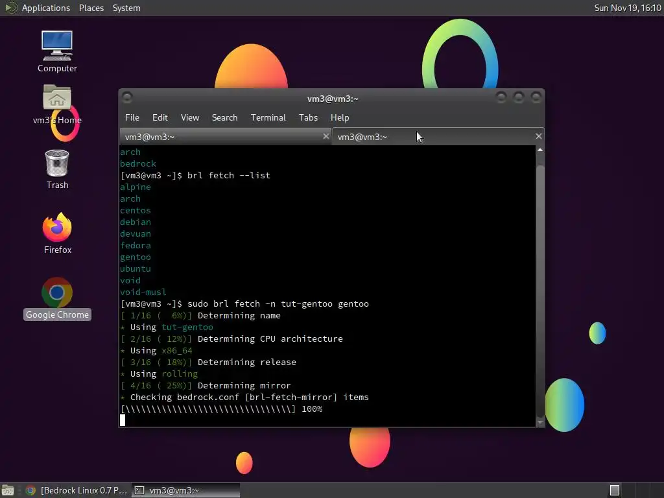Viewport: 664px width, 498px height.
Task: Open the System panel menu
Action: (x=126, y=8)
